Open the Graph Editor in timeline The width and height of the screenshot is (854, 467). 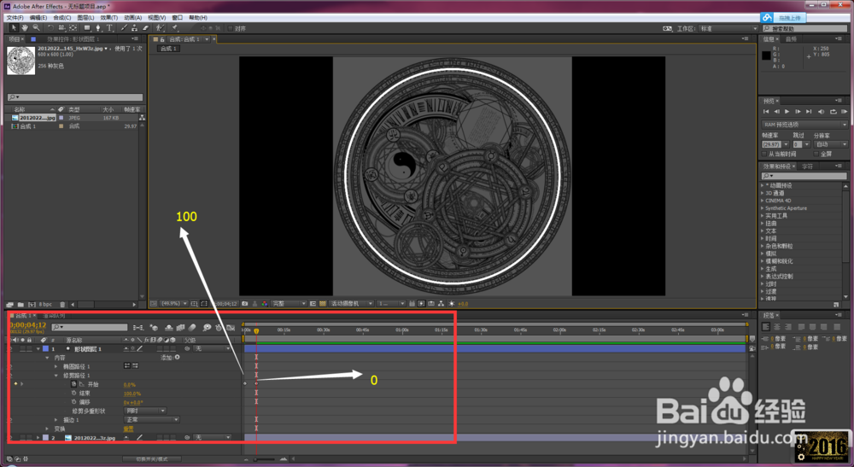coord(231,328)
